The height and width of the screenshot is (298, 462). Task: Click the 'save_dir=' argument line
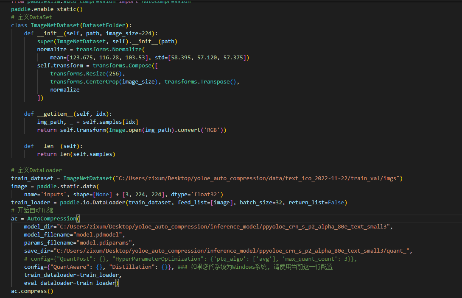(x=218, y=251)
